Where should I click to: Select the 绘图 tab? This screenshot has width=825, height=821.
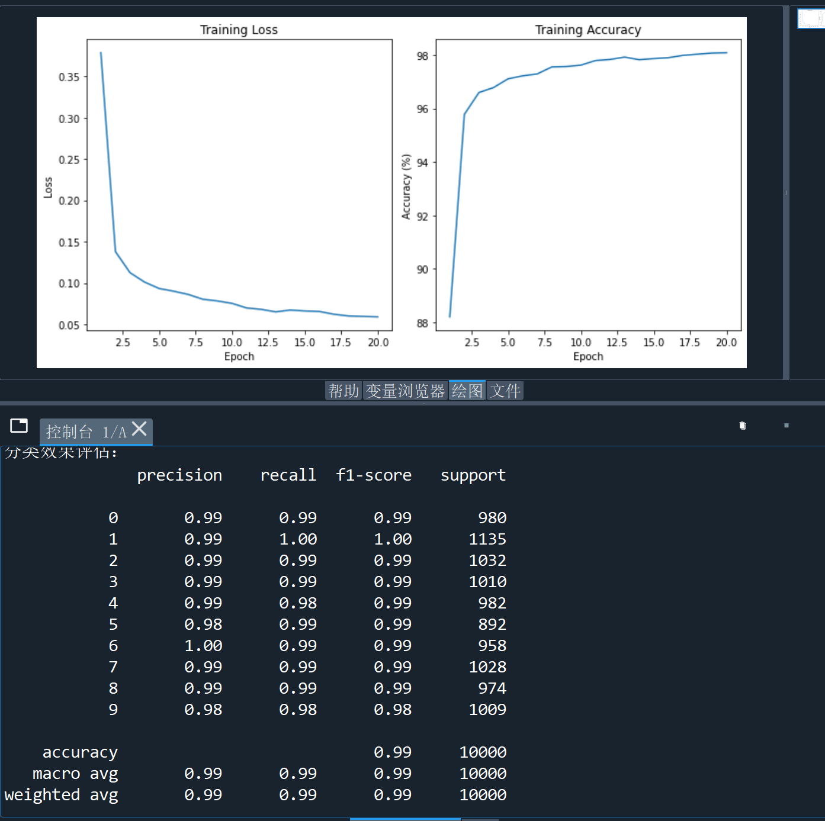[x=467, y=391]
